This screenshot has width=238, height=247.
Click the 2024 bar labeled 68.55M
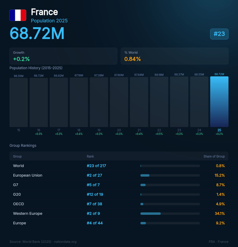pos(199,102)
